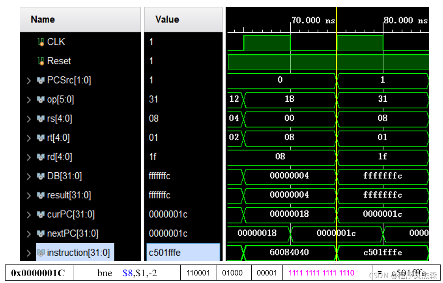
Task: Expand the instruction[31:0] signal
Action: [x=28, y=253]
